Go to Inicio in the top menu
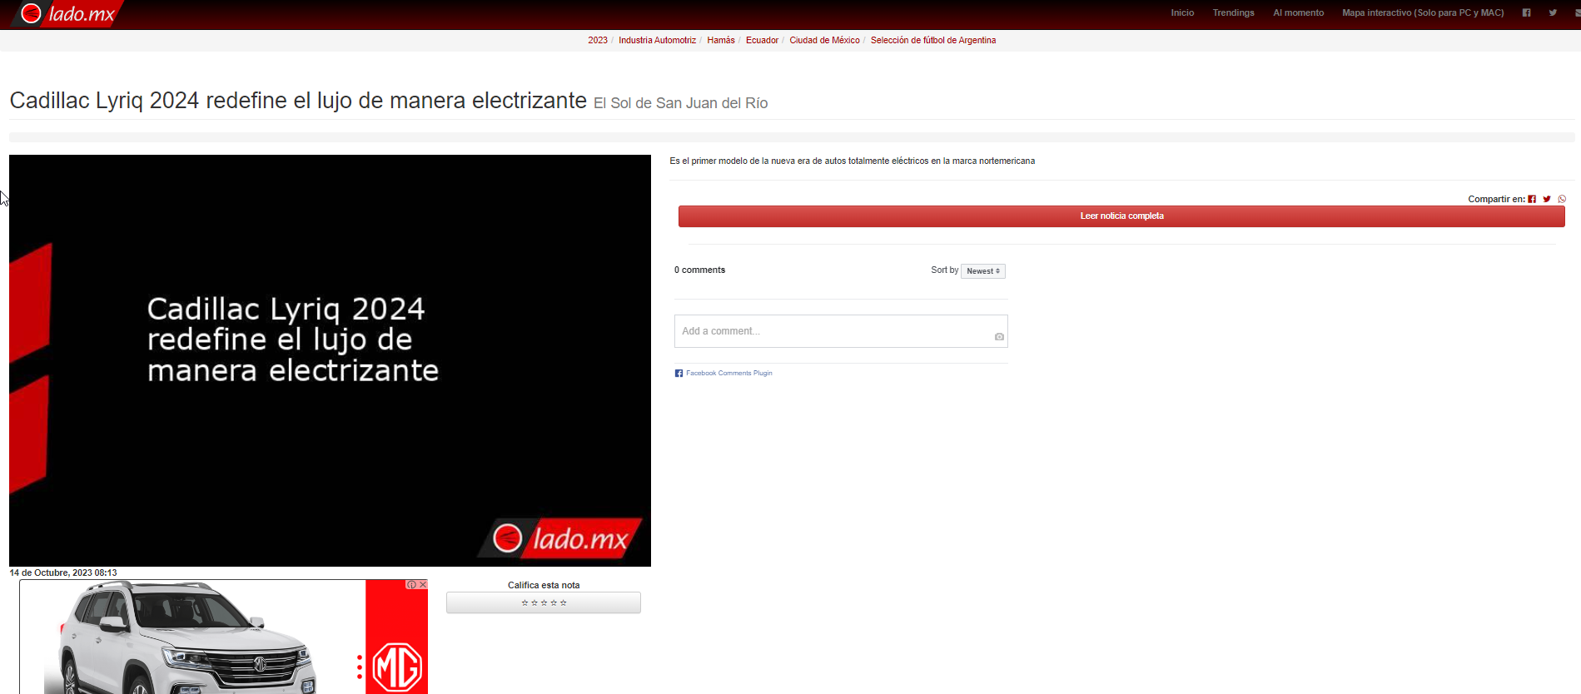 (1182, 12)
